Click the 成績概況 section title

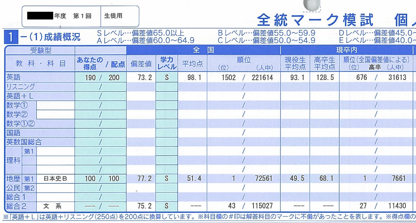(x=62, y=37)
